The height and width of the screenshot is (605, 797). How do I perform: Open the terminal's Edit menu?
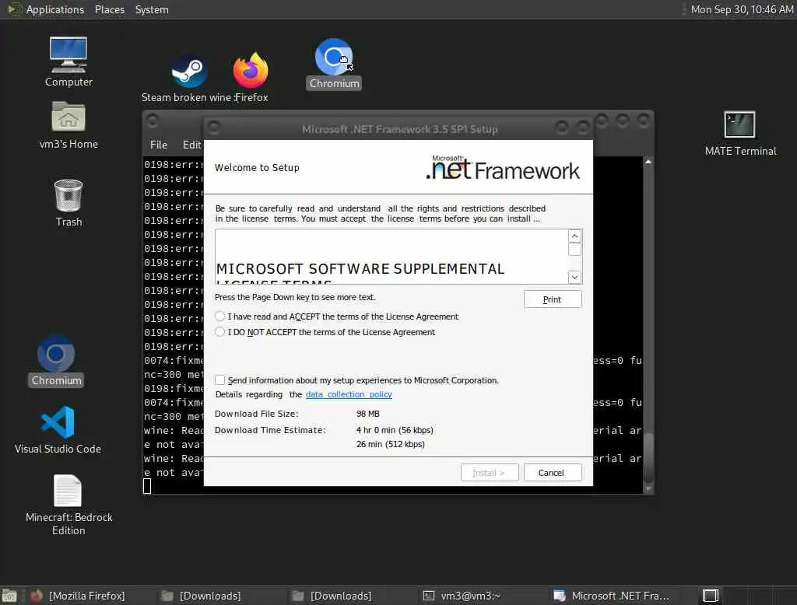click(191, 145)
